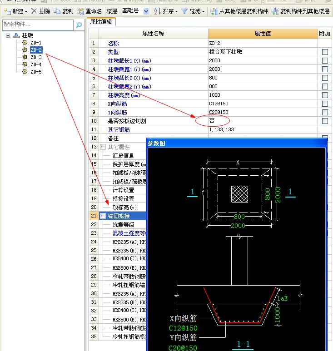This screenshot has width=333, height=351.
Task: Toggle 附加 checkbox for 是否按板边切割 row
Action: pos(325,121)
